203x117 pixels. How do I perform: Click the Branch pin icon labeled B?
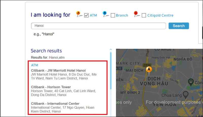click(106, 15)
